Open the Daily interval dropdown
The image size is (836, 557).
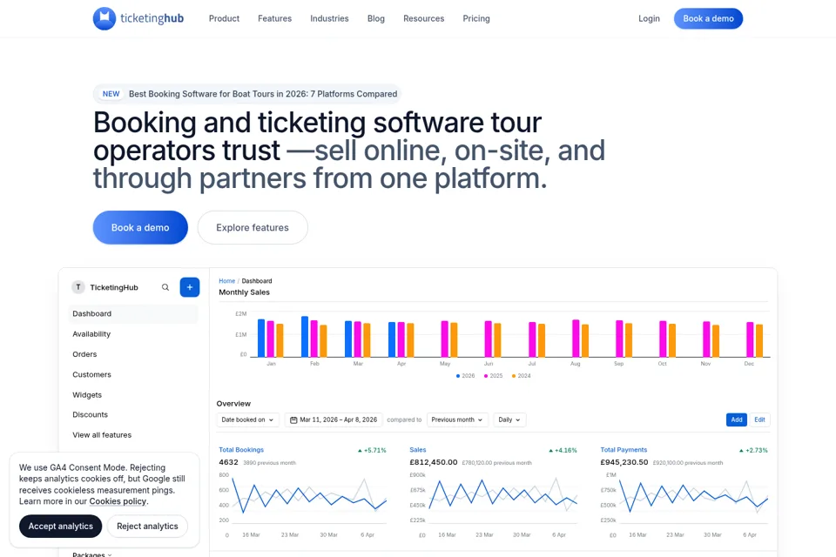tap(509, 420)
